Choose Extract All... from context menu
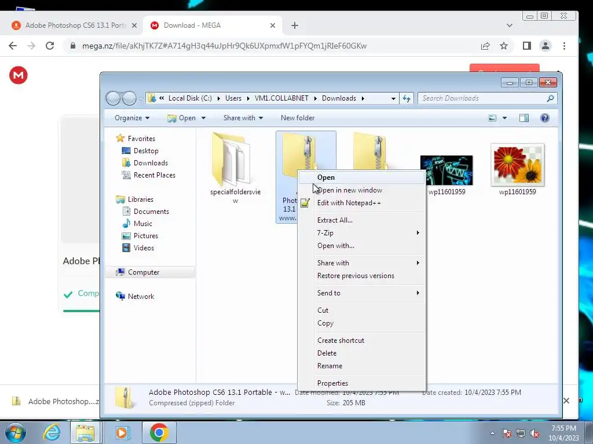 tap(361, 220)
